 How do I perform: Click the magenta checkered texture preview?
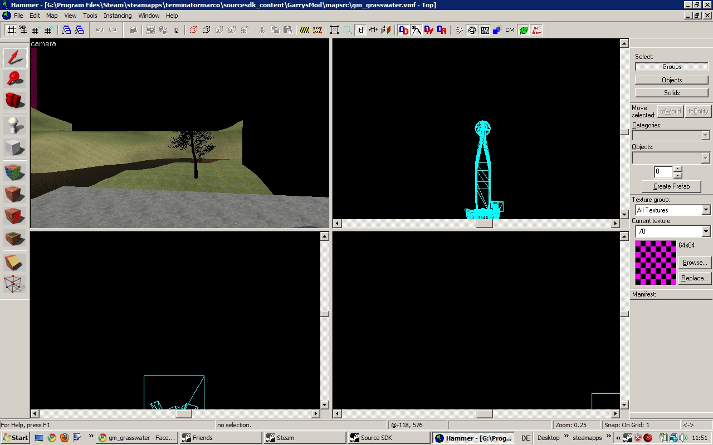(x=656, y=263)
